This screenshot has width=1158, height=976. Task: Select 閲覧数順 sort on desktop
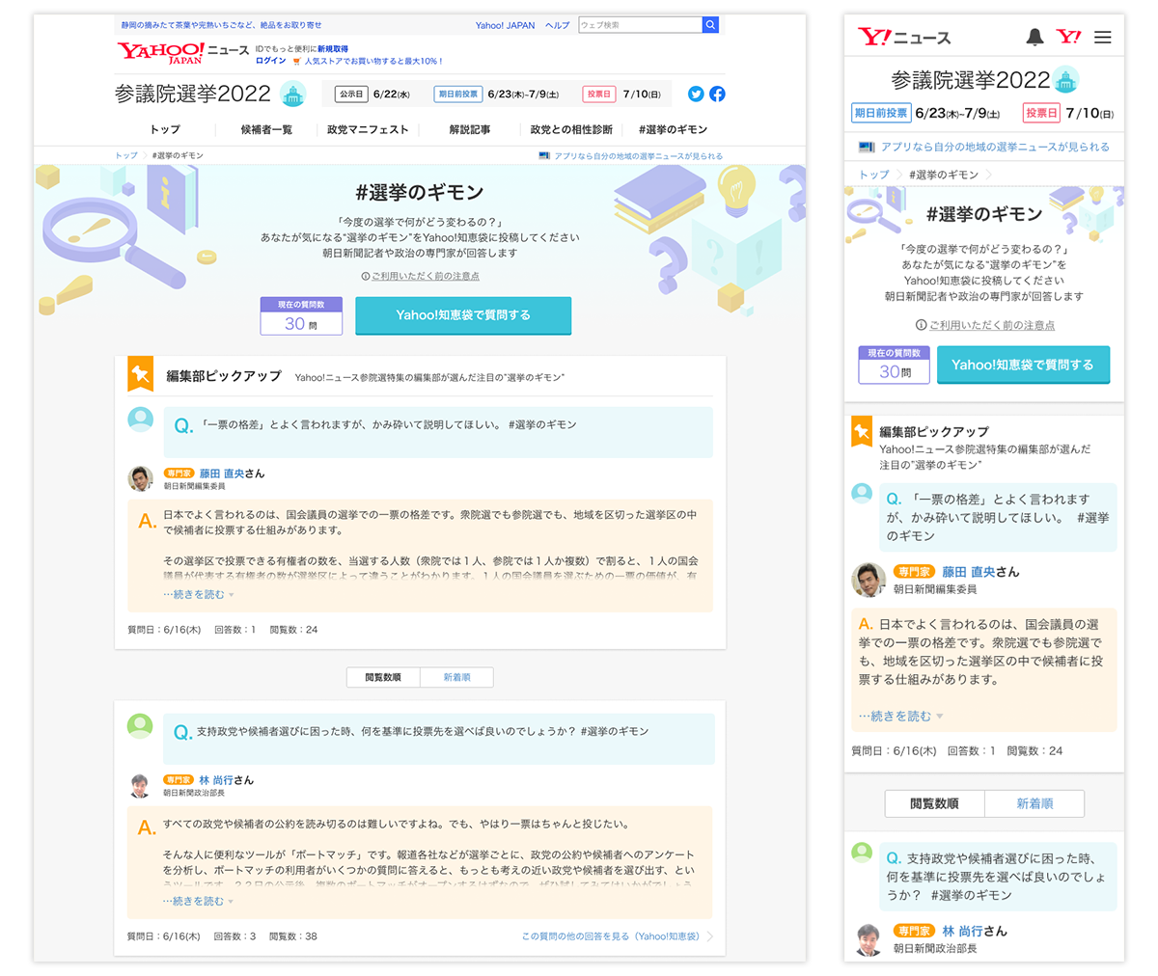coord(383,677)
